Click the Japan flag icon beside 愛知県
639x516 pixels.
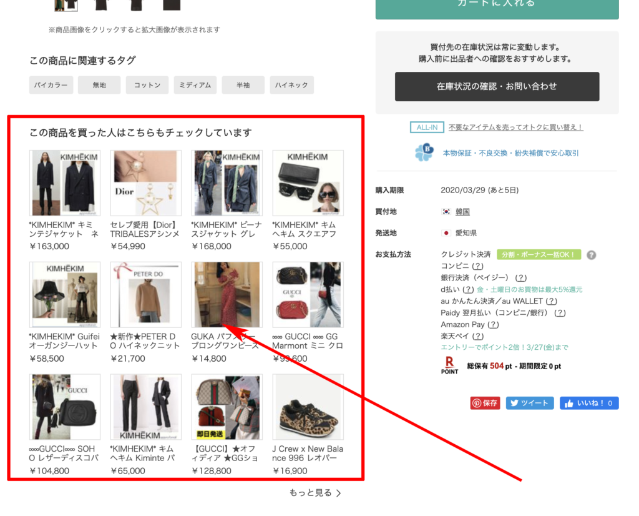(446, 233)
